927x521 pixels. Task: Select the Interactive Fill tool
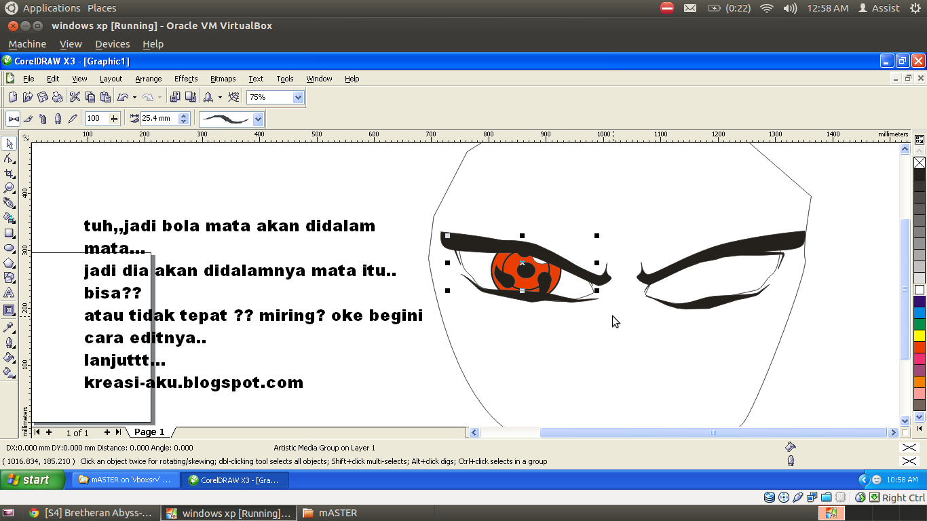[x=9, y=372]
